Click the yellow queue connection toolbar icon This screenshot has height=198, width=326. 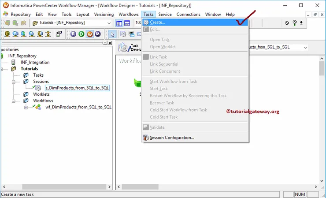(x=48, y=34)
